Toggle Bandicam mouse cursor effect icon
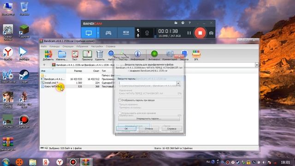The height and width of the screenshot is (166, 295). point(138,30)
